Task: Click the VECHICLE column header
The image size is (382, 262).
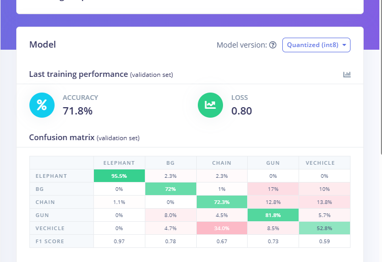Action: coord(324,163)
